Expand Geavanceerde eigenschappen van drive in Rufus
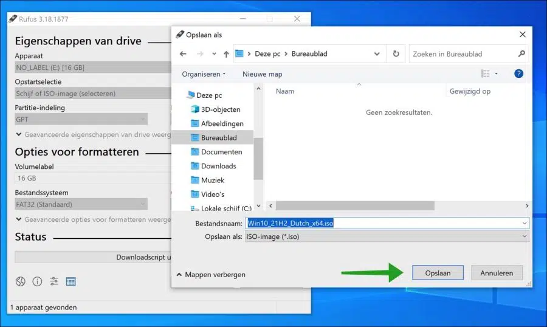Viewport: 547px width, 327px height. coord(93,134)
